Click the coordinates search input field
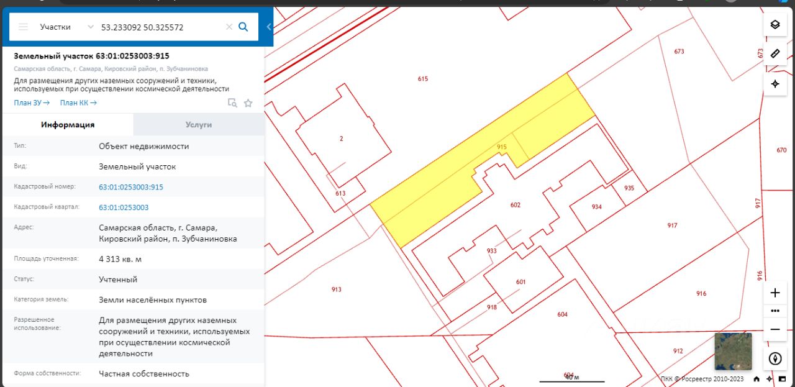Image resolution: width=795 pixels, height=387 pixels. [x=160, y=27]
